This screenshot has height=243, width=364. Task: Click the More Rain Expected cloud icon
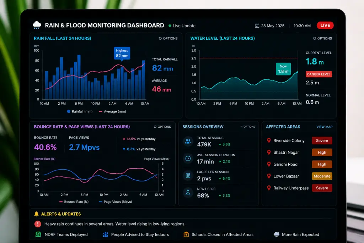(x=277, y=234)
